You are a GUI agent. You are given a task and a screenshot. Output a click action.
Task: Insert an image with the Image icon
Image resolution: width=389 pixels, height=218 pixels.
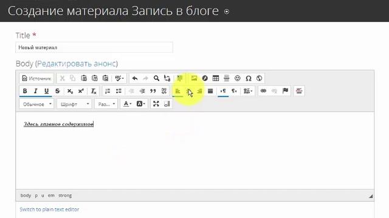[x=194, y=78]
